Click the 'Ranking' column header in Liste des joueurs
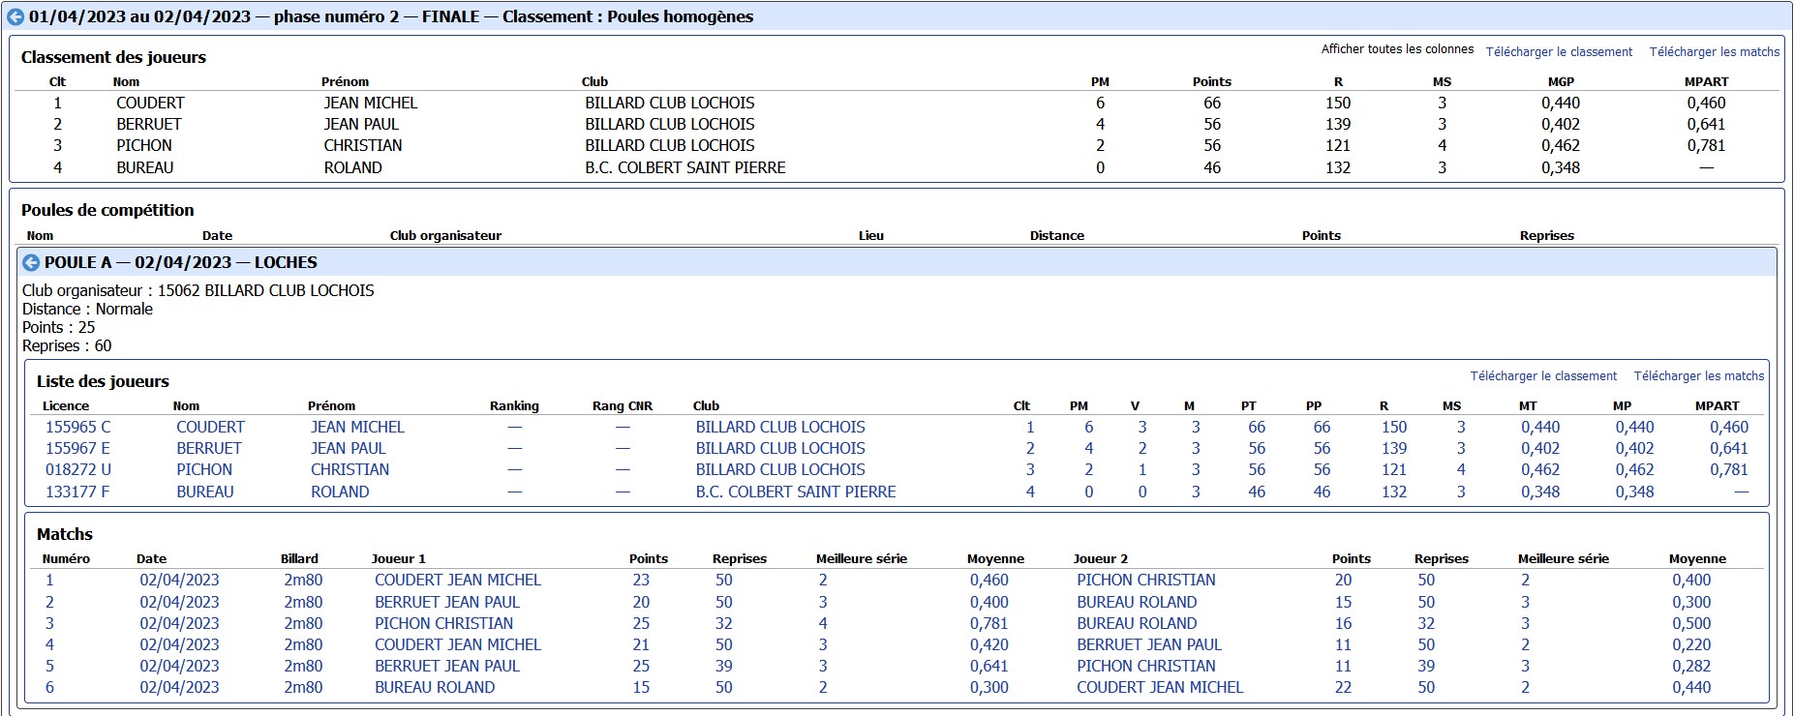The width and height of the screenshot is (1794, 716). click(514, 406)
